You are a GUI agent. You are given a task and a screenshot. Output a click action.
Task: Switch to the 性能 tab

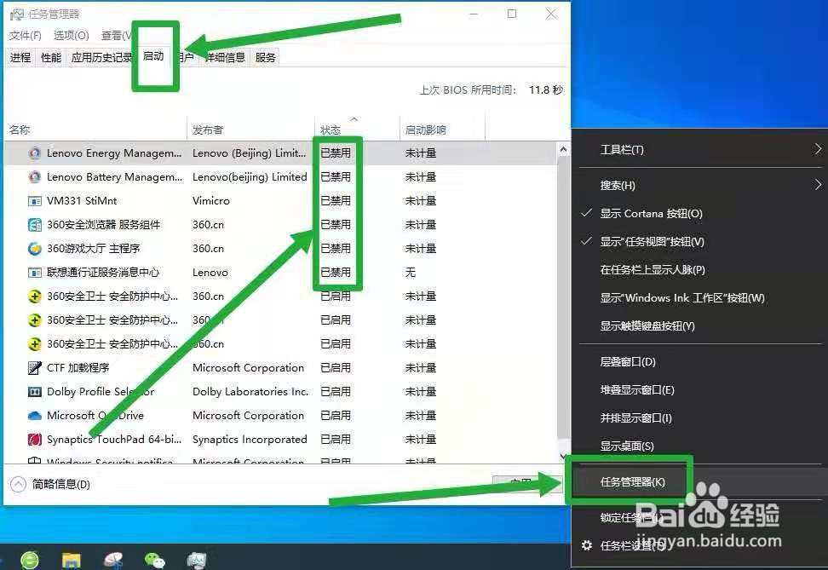click(51, 58)
